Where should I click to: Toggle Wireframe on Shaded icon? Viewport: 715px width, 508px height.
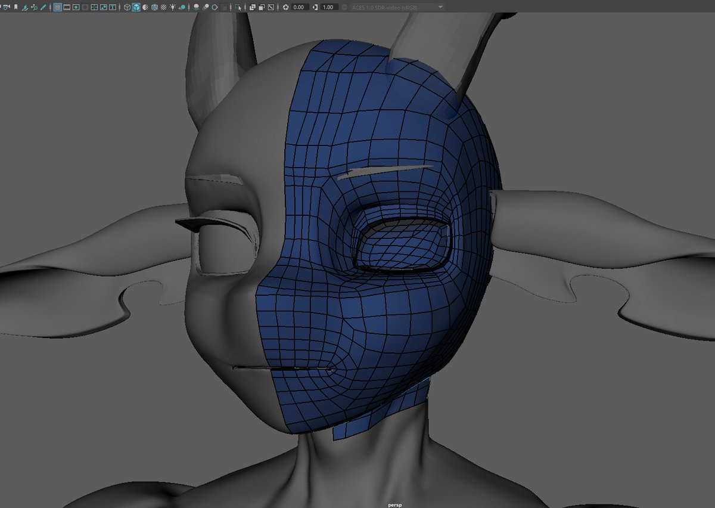(154, 7)
